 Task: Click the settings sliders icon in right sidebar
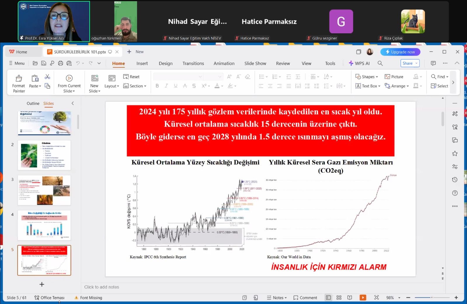tap(455, 167)
